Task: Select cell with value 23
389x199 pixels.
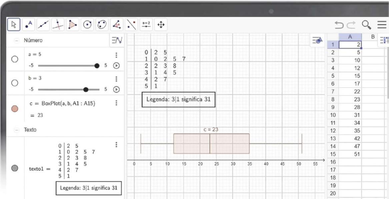Action: click(x=350, y=99)
